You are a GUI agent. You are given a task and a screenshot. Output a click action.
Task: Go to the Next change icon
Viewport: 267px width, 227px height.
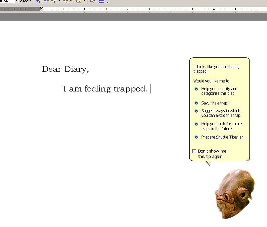pyautogui.click(x=46, y=1)
